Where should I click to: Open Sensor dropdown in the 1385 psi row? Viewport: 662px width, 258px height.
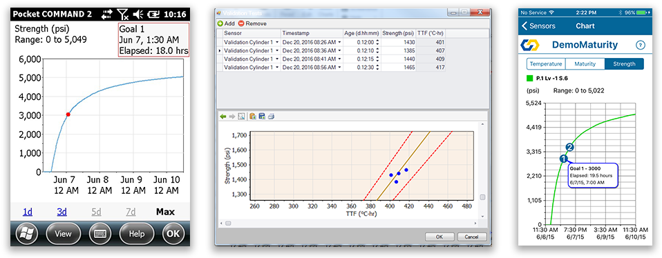277,50
